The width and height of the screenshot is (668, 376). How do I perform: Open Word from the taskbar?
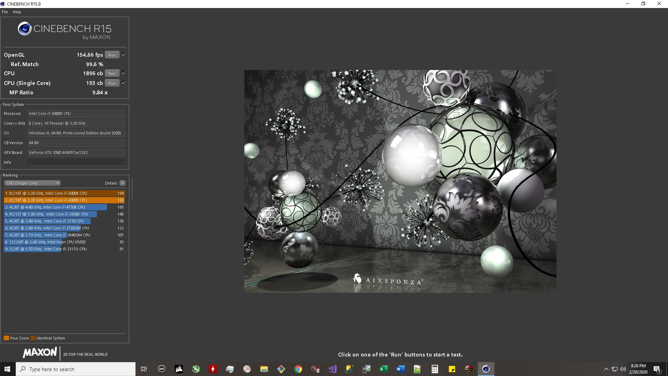tap(401, 369)
